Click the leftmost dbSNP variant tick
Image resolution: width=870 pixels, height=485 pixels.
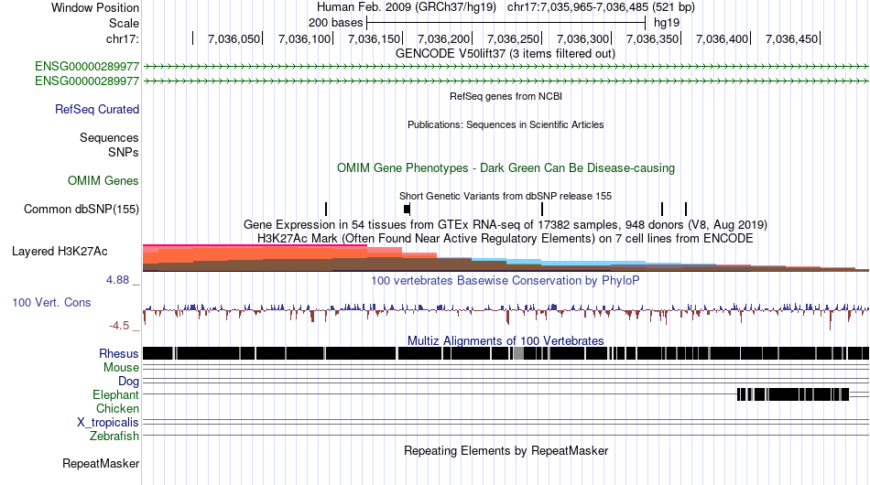326,209
